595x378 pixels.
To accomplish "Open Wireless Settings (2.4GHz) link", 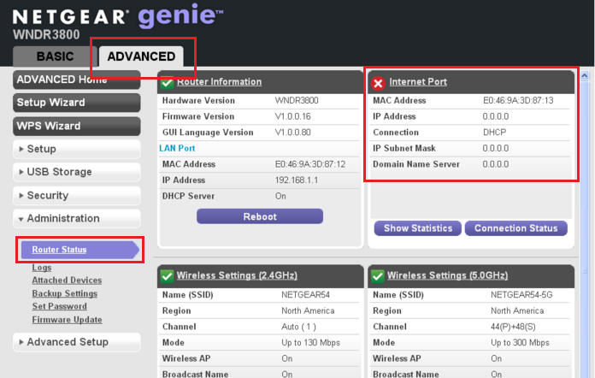I will (237, 275).
